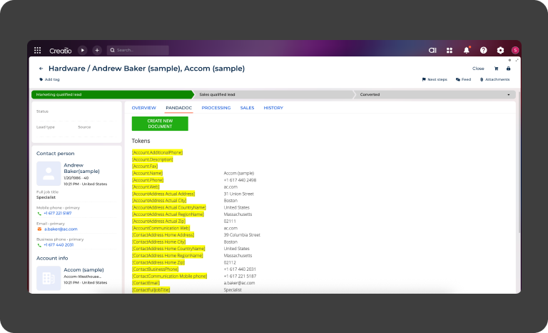Click the Accom account building thumbnail

pyautogui.click(x=49, y=278)
